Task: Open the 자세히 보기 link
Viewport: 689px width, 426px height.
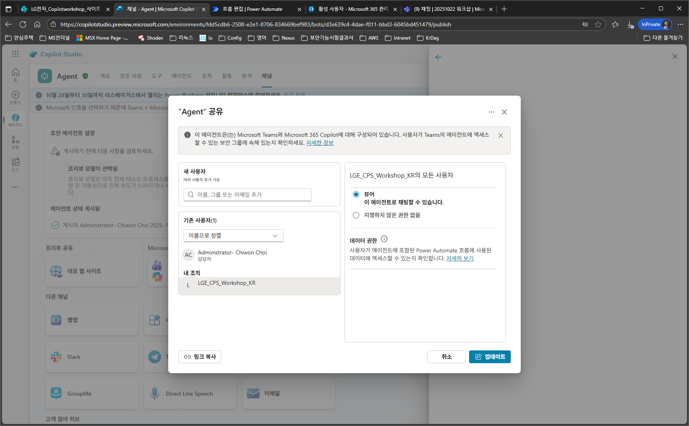Action: [x=460, y=258]
